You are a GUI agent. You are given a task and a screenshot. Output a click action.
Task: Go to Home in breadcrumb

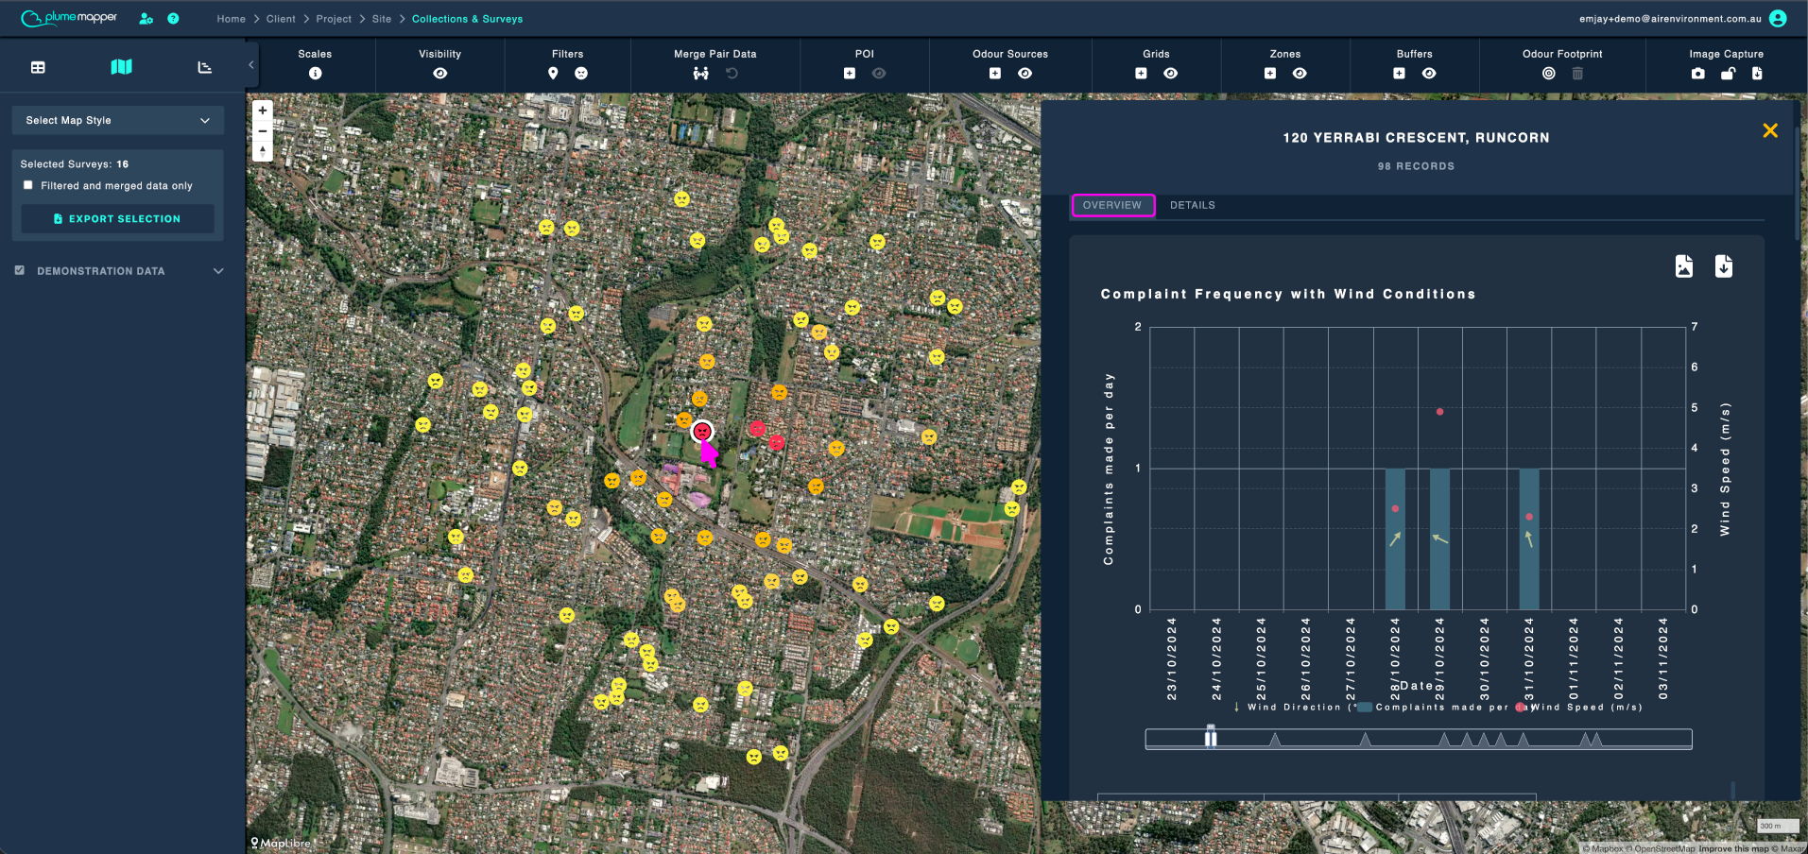[231, 19]
